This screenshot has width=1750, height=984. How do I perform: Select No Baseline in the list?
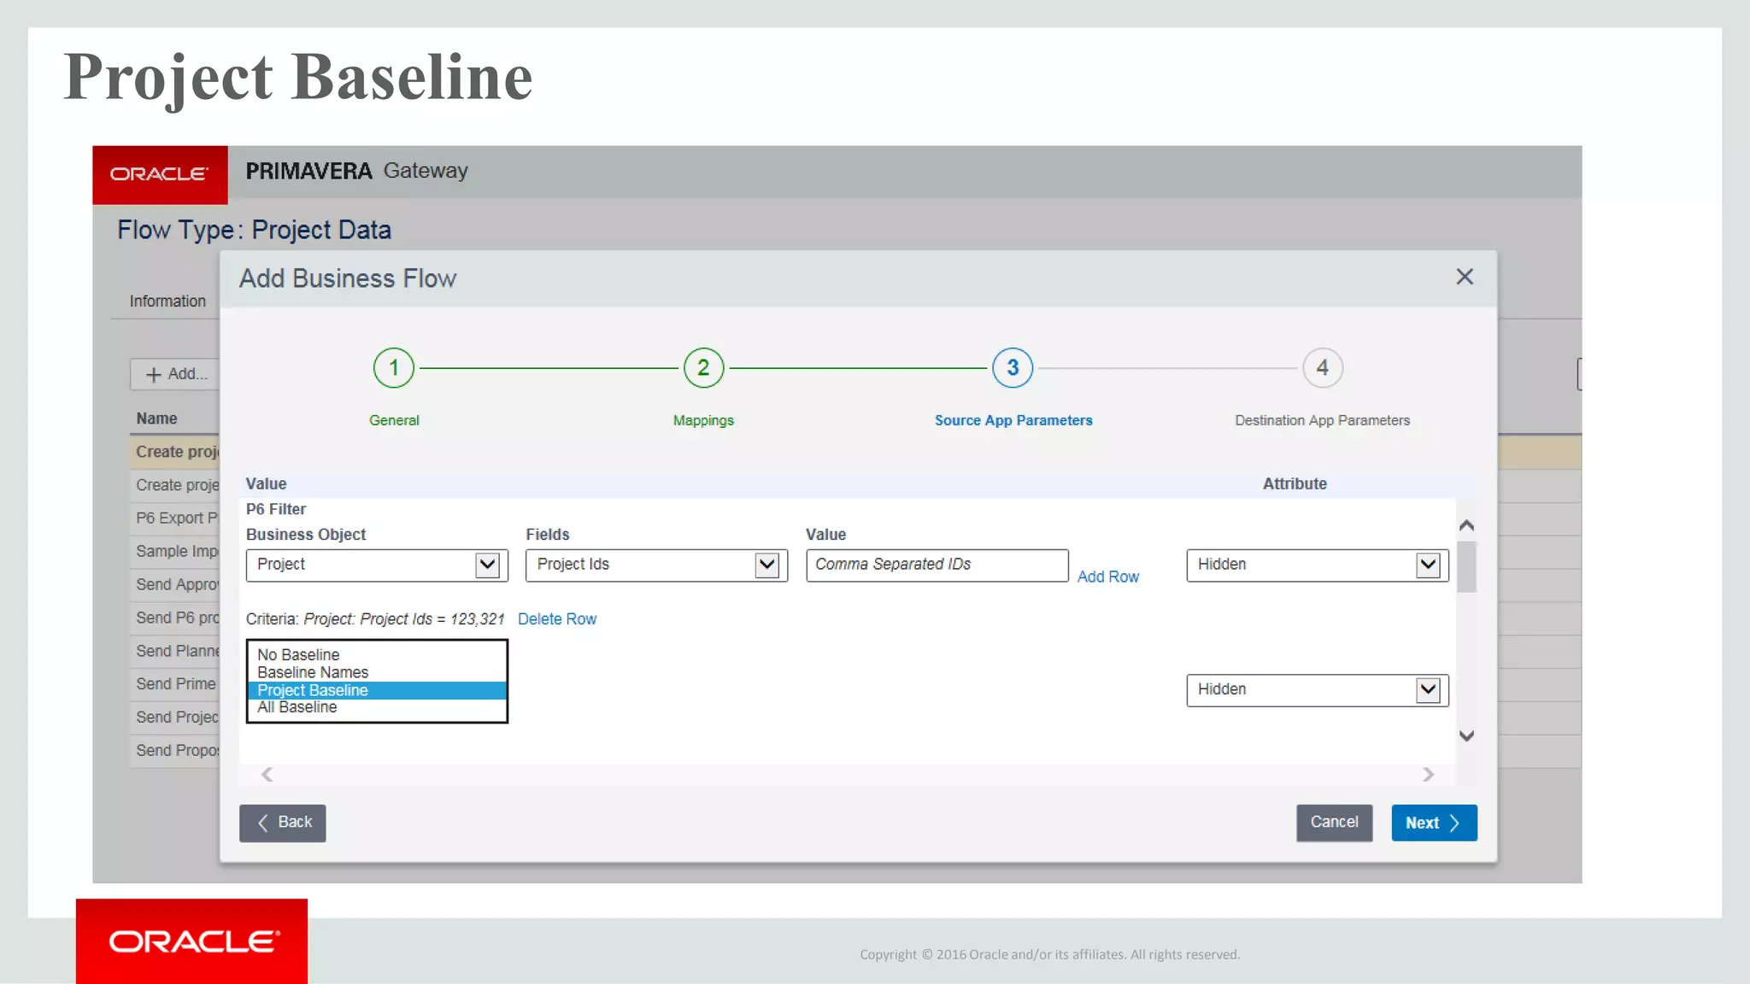[x=298, y=654]
